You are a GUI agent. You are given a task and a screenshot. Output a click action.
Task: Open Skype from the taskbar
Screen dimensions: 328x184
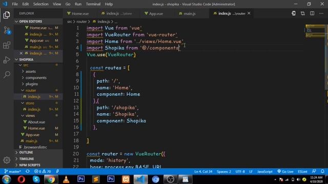[x=36, y=179]
